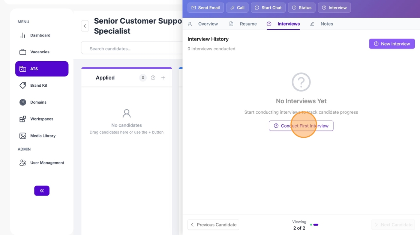Go back using the chevron beside the job title
This screenshot has height=235, width=420.
pyautogui.click(x=85, y=26)
